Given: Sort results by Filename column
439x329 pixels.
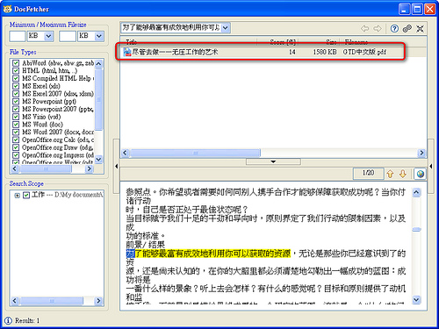Looking at the screenshot, I should pos(383,42).
